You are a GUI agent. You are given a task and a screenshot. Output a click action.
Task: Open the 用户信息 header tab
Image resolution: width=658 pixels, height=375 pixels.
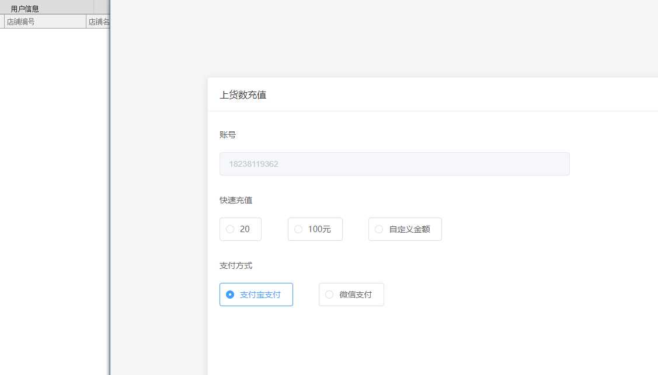coord(25,8)
